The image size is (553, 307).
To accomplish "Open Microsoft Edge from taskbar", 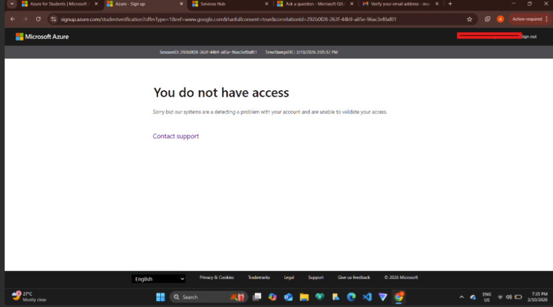I will pos(351,297).
